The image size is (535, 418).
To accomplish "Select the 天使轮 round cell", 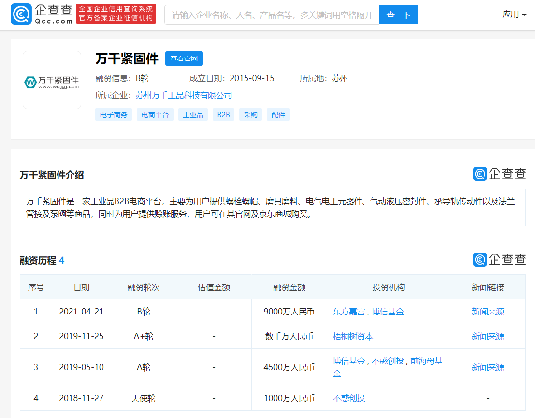I will pos(144,398).
